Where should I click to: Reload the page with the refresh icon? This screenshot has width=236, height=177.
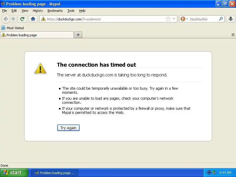tap(22, 19)
